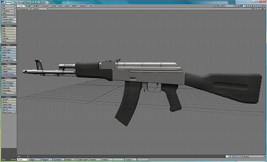The width and height of the screenshot is (267, 162).
Task: Open the Help dropdown menu
Action: pos(9,13)
